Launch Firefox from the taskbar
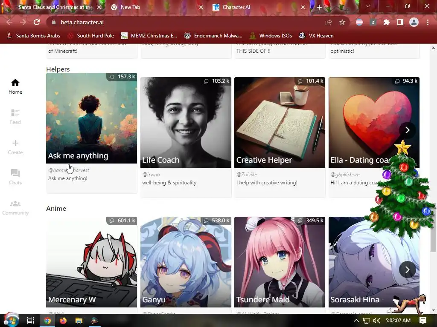The image size is (437, 327). pos(63,321)
